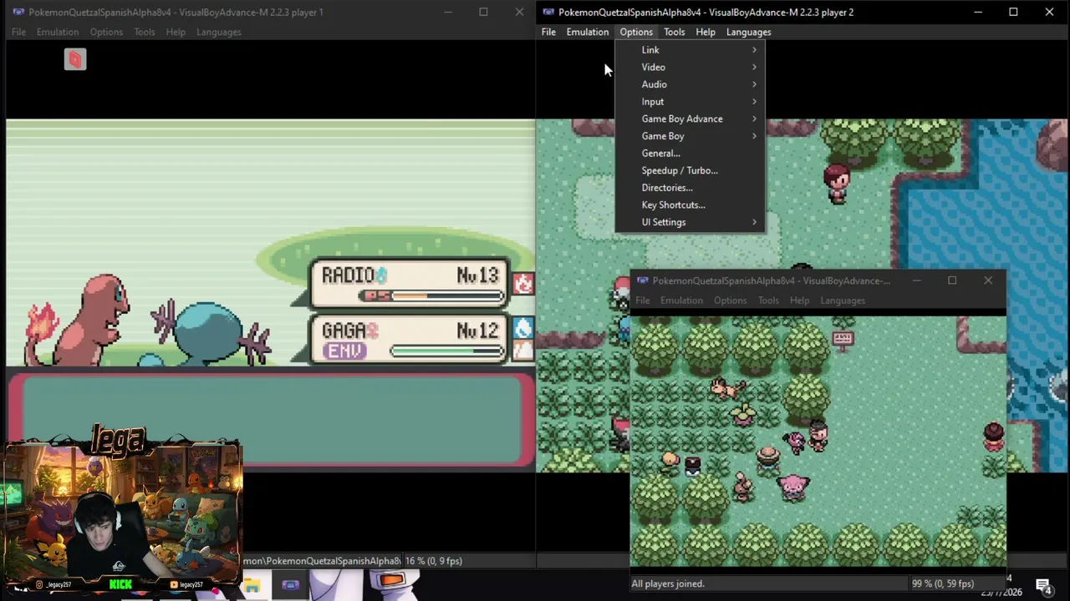Open the Help menu in player 2 window

[706, 32]
